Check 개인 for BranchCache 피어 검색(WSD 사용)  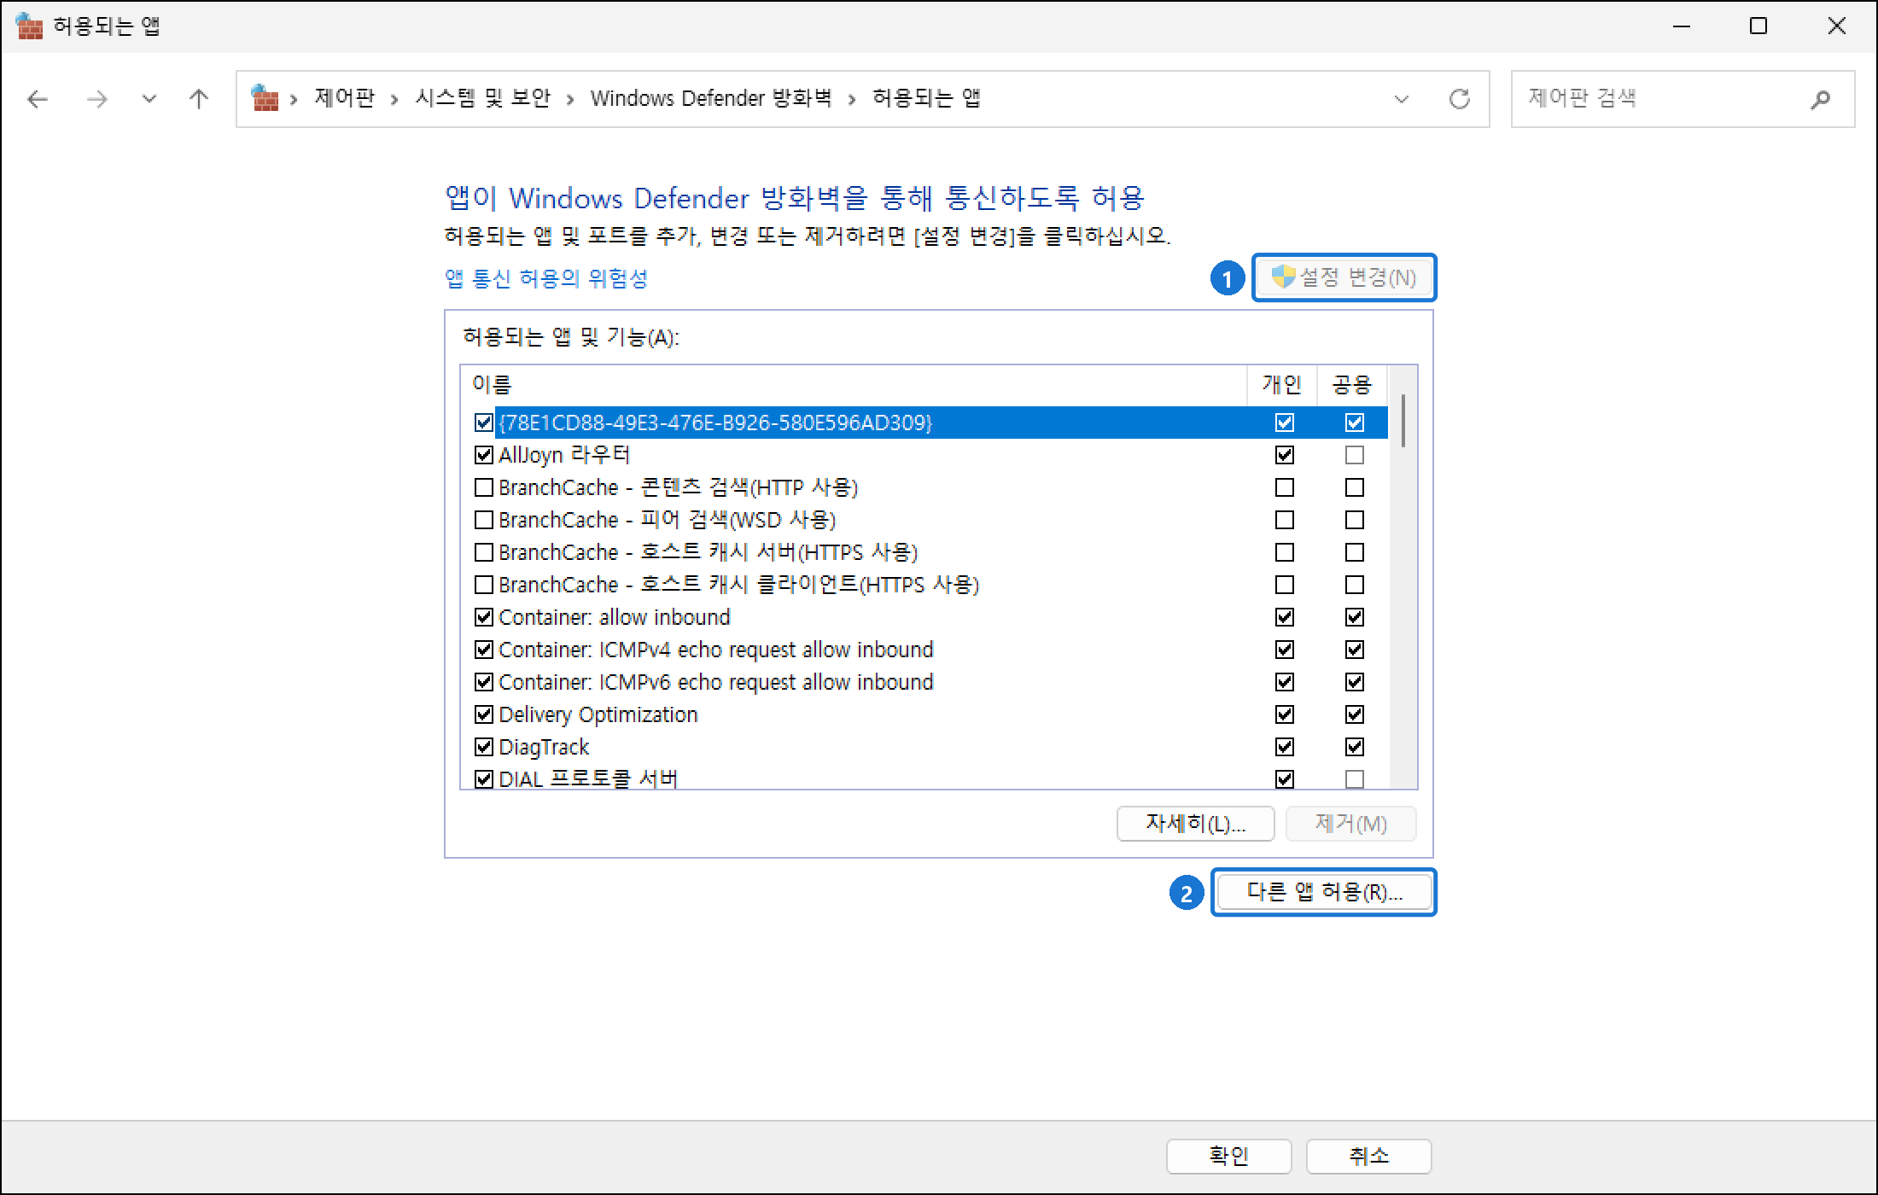[x=1285, y=520]
